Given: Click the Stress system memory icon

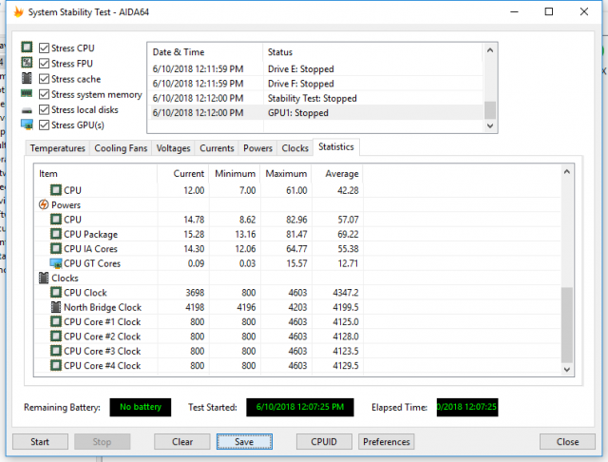Looking at the screenshot, I should click(x=28, y=94).
